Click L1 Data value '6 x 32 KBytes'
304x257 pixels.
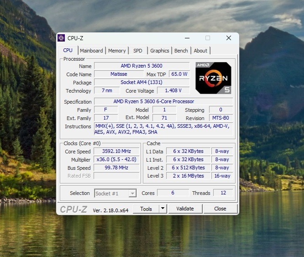click(188, 151)
